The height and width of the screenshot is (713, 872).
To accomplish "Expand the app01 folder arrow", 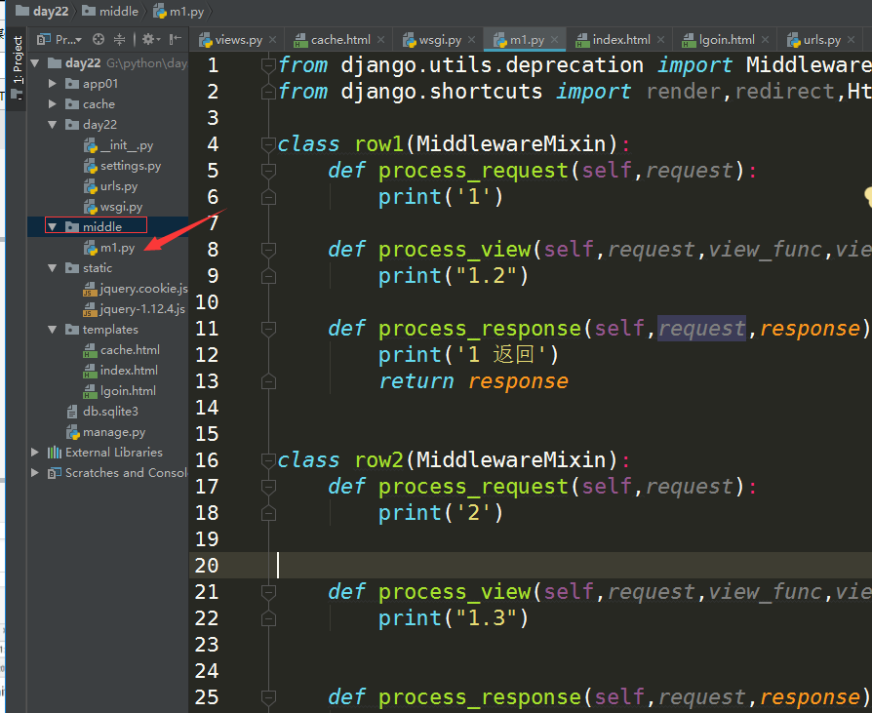I will pos(53,84).
